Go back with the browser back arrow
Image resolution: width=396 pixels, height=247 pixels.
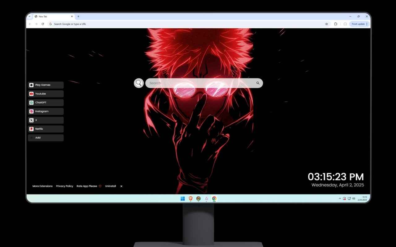tap(30, 24)
